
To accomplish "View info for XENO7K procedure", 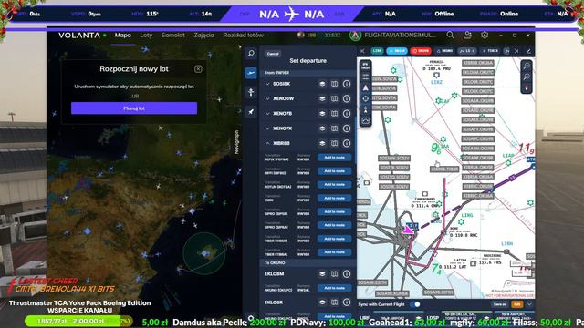I will point(347,128).
